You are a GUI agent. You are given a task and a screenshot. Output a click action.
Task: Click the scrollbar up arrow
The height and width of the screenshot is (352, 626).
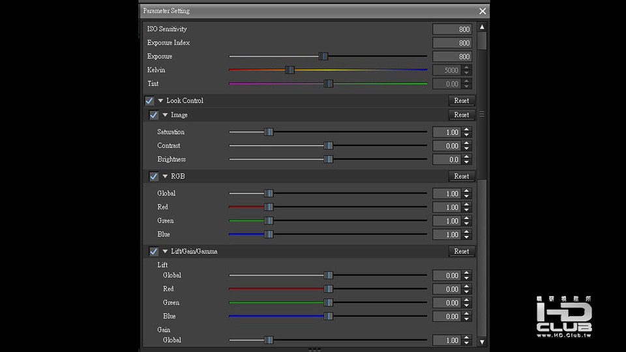pos(482,27)
